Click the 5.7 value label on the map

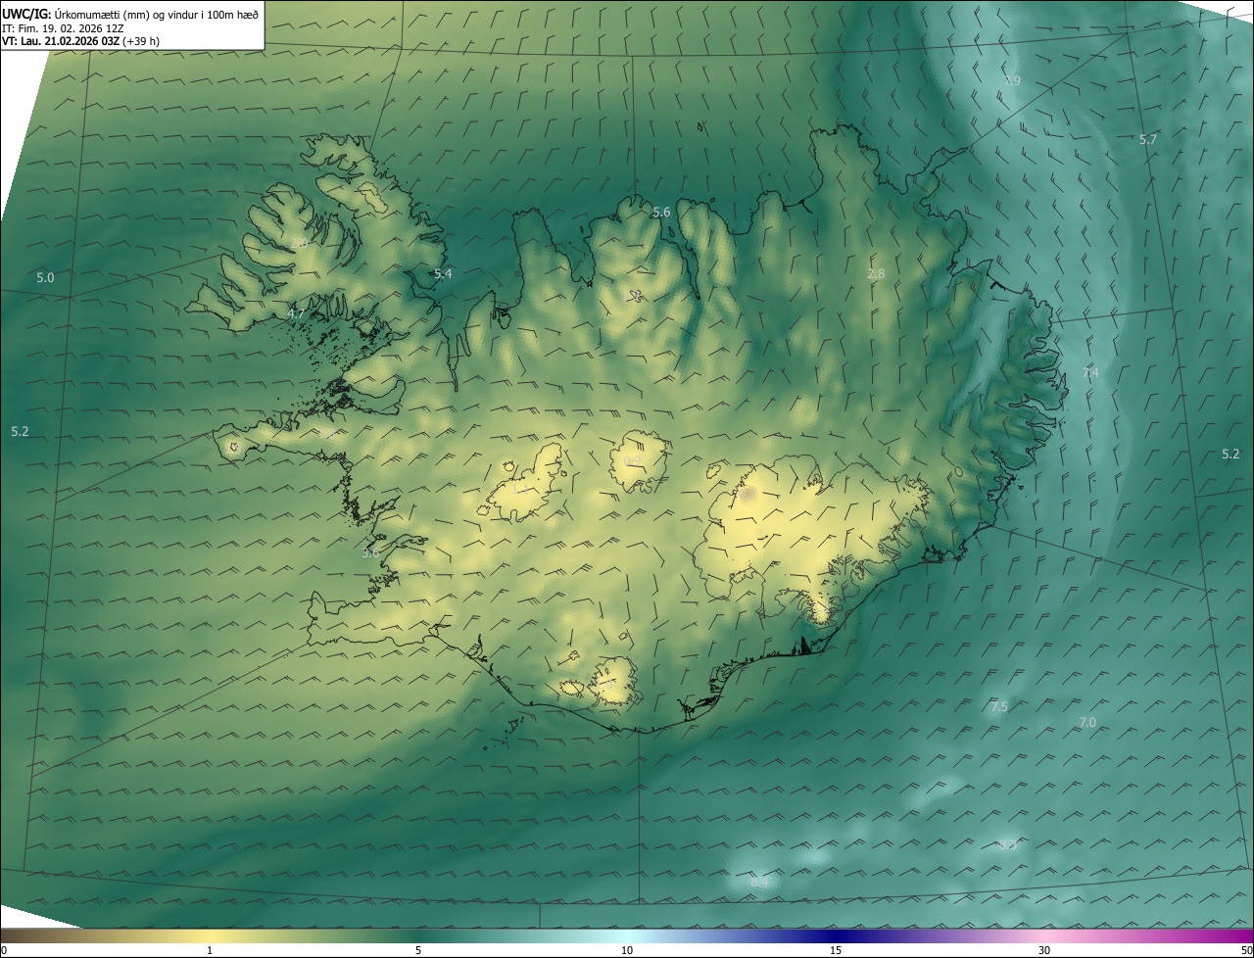[1148, 140]
